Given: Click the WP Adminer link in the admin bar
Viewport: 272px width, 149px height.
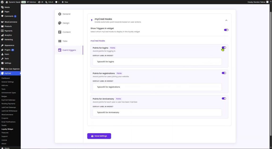Looking at the screenshot, I should point(31,2).
